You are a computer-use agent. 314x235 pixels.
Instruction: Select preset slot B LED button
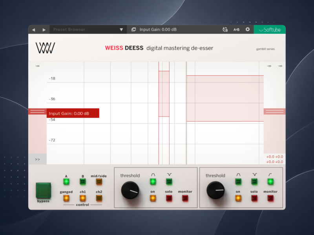coord(83,182)
